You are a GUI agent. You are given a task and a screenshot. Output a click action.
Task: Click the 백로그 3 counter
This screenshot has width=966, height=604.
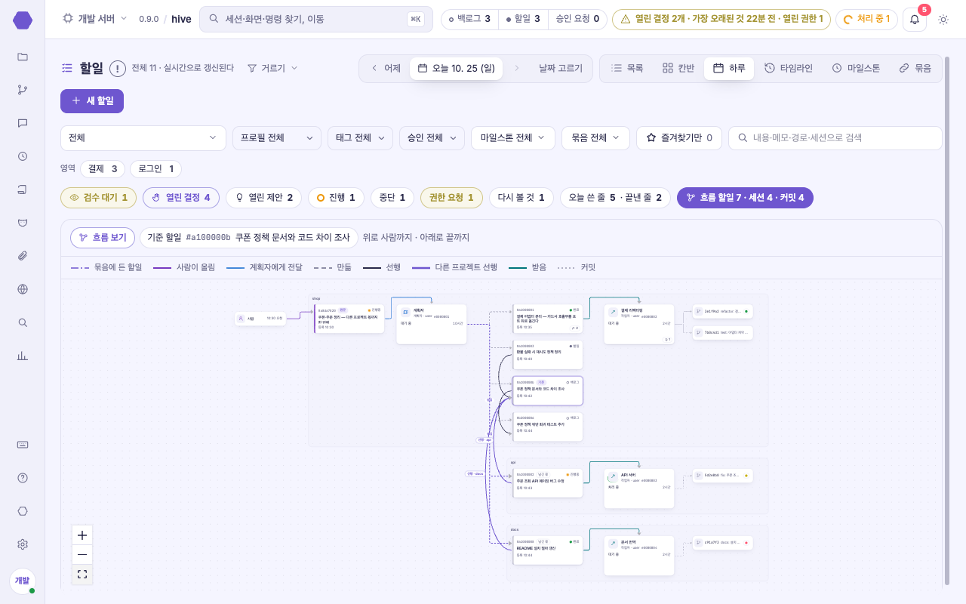click(x=469, y=20)
